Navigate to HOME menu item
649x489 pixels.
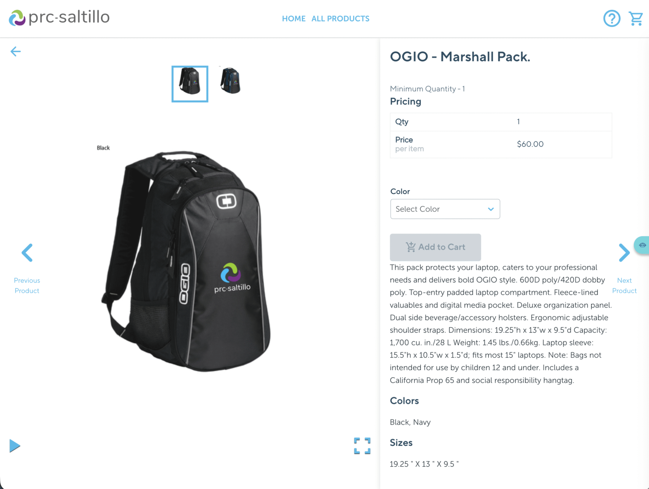coord(294,19)
